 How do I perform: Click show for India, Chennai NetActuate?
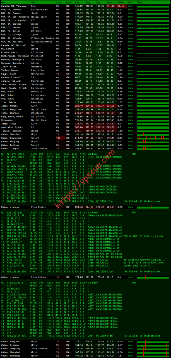pos(130,113)
